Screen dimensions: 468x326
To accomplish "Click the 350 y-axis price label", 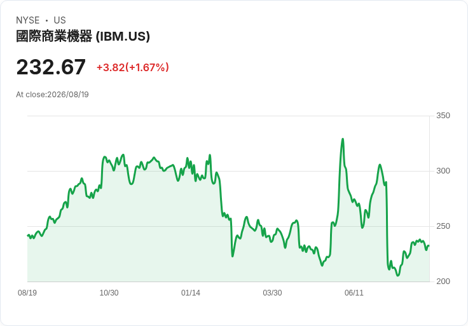I will [x=443, y=116].
